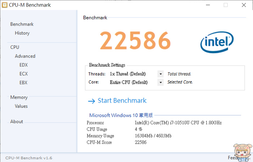Viewport: 253px width, 162px height.
Task: Close the CPU-M Benchmark window
Action: (x=243, y=5)
